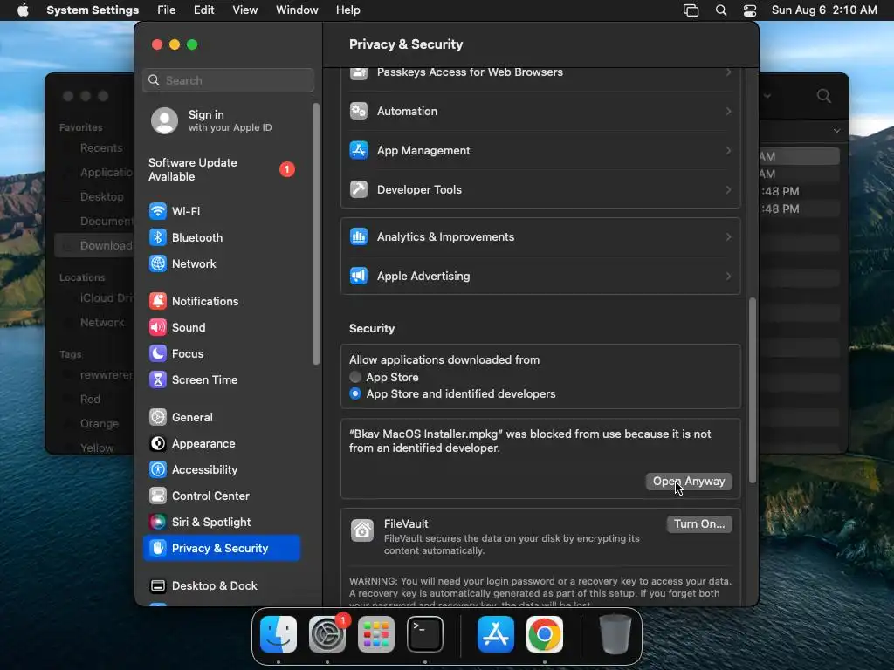This screenshot has height=670, width=894.
Task: Launch Google Chrome from the Dock
Action: [x=545, y=635]
